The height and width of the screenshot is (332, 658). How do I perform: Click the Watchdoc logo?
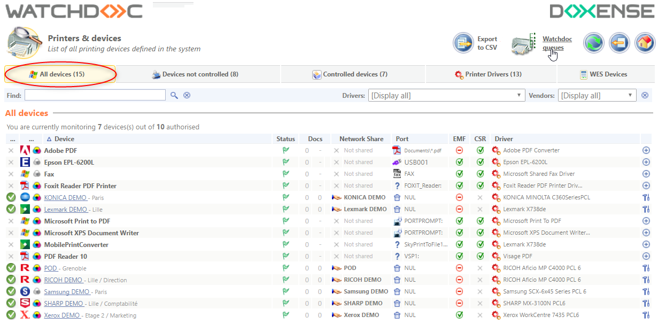[74, 11]
